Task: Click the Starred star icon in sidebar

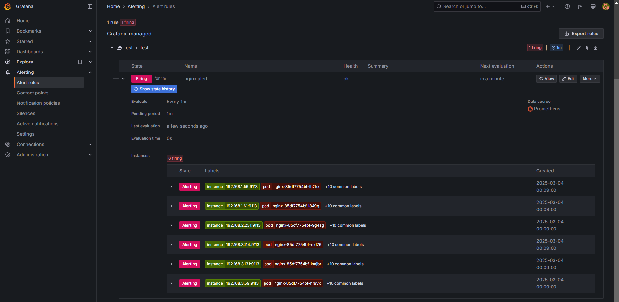Action: (x=8, y=41)
